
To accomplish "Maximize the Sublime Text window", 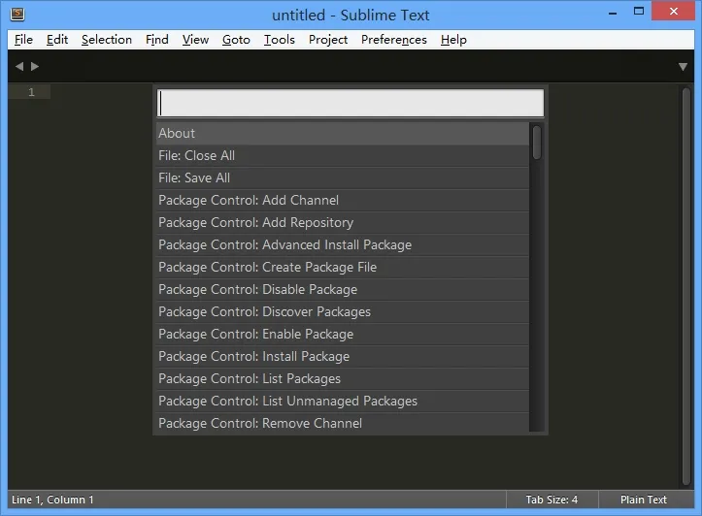I will tap(639, 12).
